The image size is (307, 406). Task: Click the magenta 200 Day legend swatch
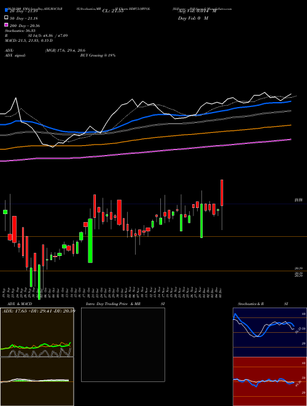pos(6,25)
